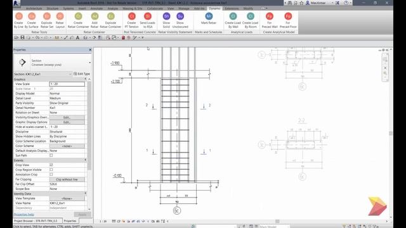The width and height of the screenshot is (406, 228).
Task: Click the Properties panel vertical scrollbar
Action: [89, 125]
